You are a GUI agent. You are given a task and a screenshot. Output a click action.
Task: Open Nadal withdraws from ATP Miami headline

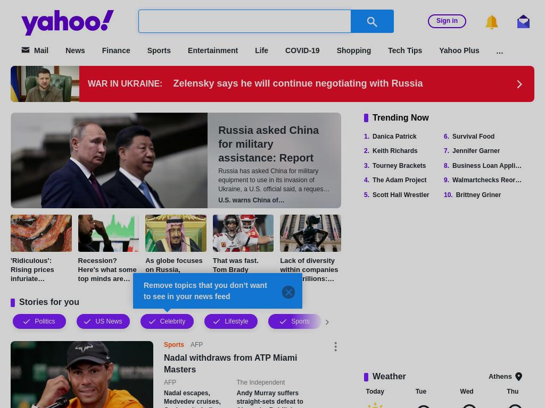[230, 363]
